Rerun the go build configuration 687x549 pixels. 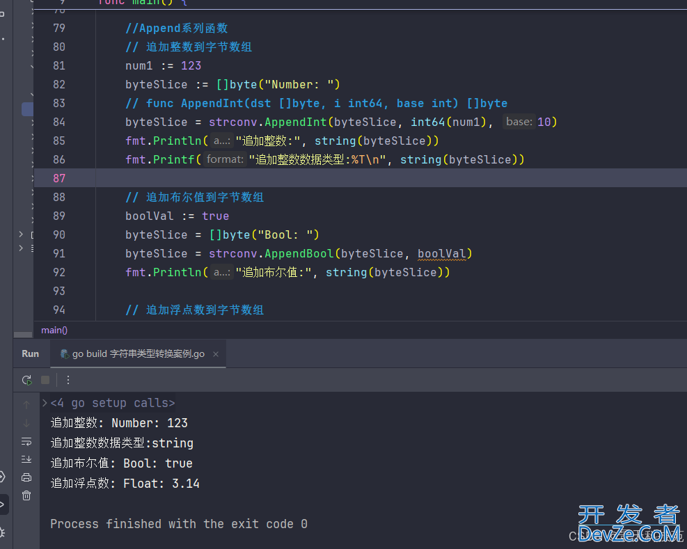pos(26,380)
